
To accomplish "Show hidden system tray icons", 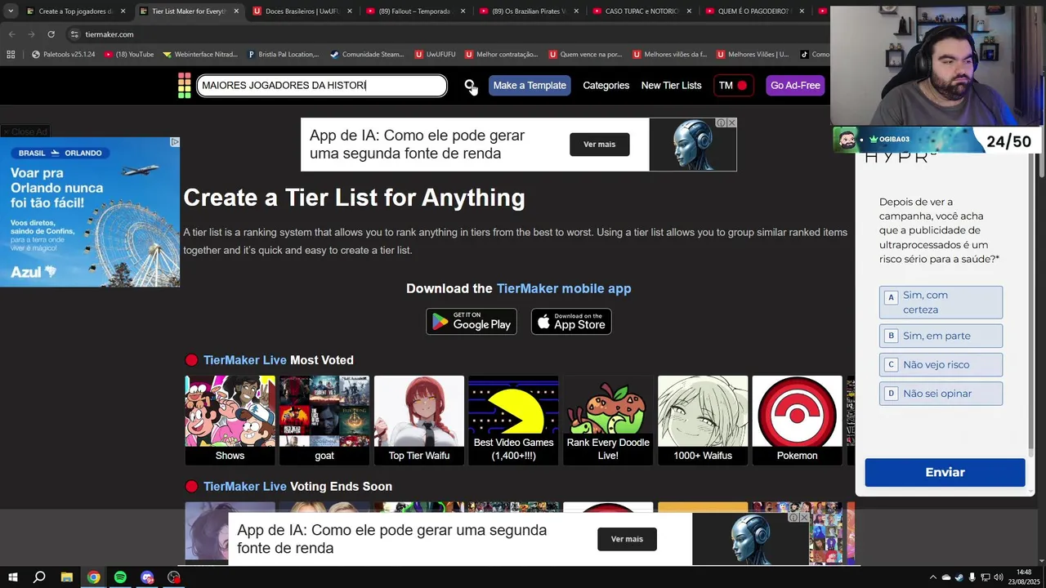I will coord(933,577).
